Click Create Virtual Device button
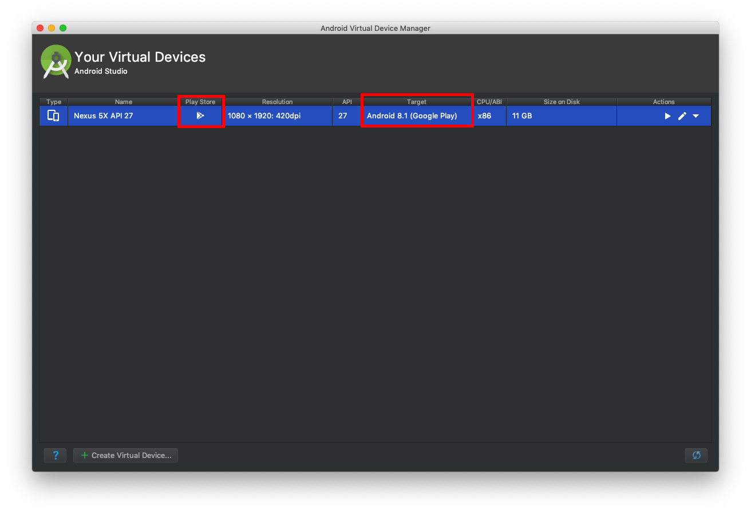The height and width of the screenshot is (514, 751). (x=126, y=455)
